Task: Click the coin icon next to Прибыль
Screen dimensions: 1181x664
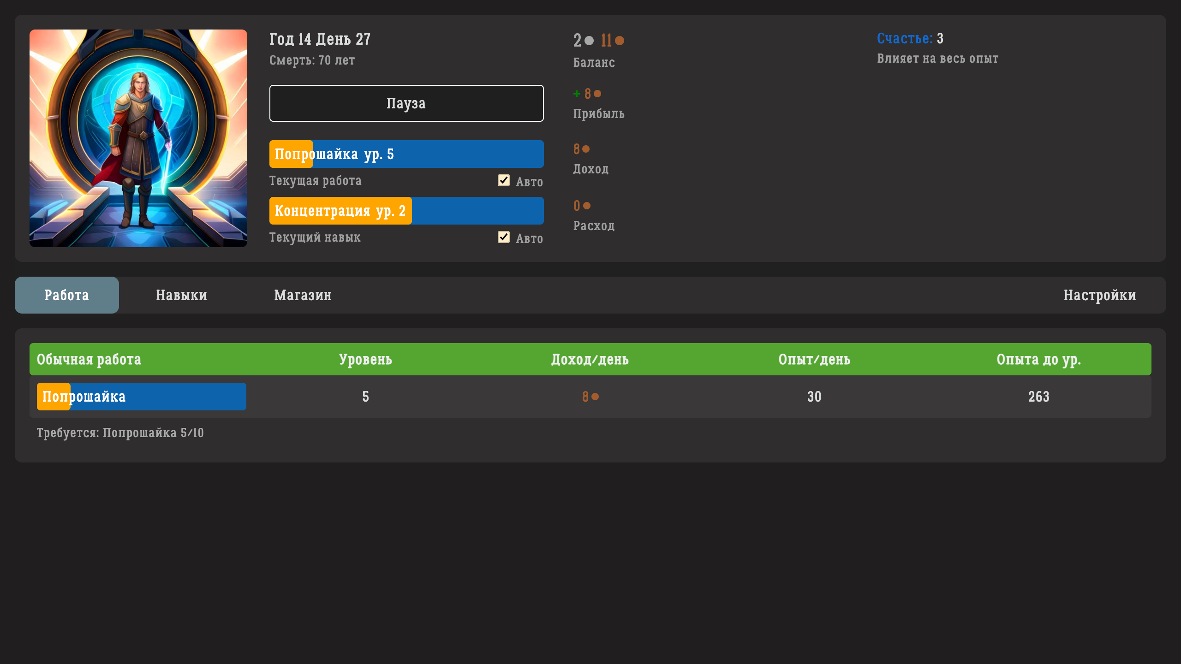Action: click(x=597, y=93)
